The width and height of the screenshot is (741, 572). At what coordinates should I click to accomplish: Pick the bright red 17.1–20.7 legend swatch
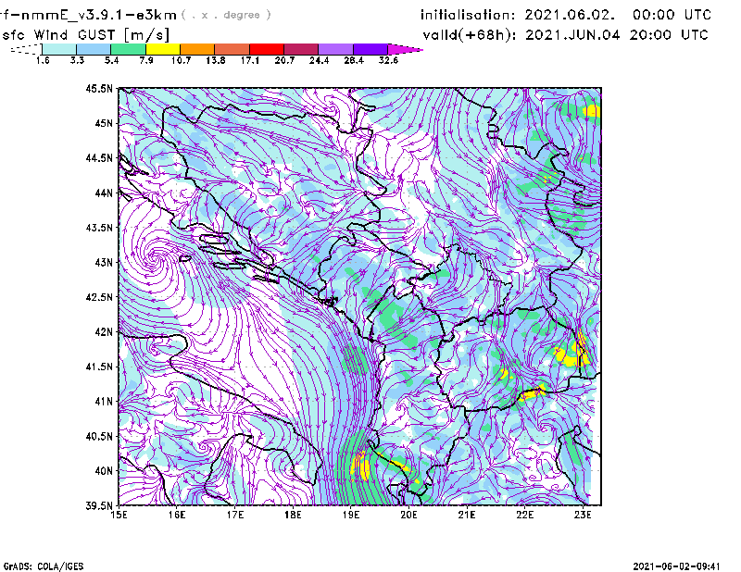(x=267, y=49)
